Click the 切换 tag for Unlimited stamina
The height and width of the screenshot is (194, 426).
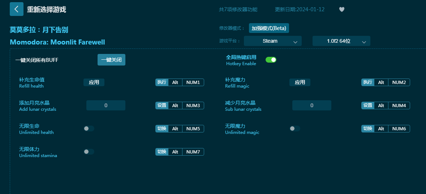point(162,152)
